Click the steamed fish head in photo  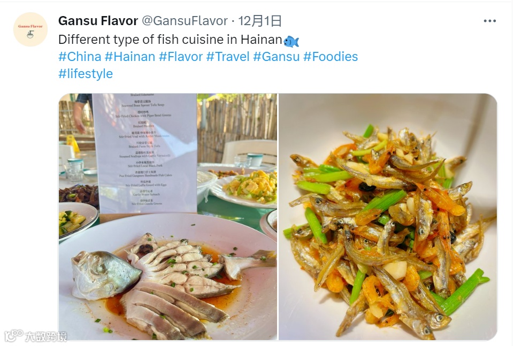(x=105, y=274)
